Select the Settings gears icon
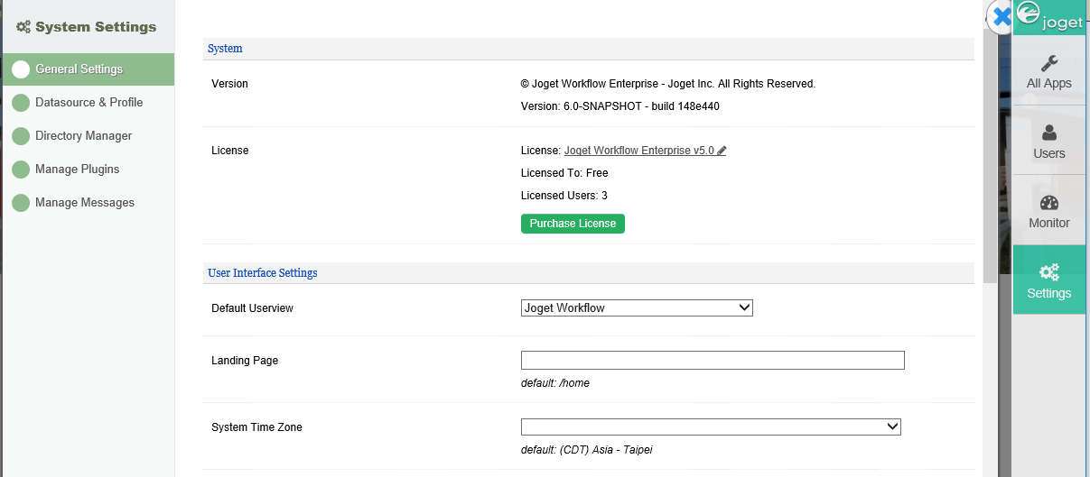Image resolution: width=1090 pixels, height=477 pixels. tap(1048, 272)
